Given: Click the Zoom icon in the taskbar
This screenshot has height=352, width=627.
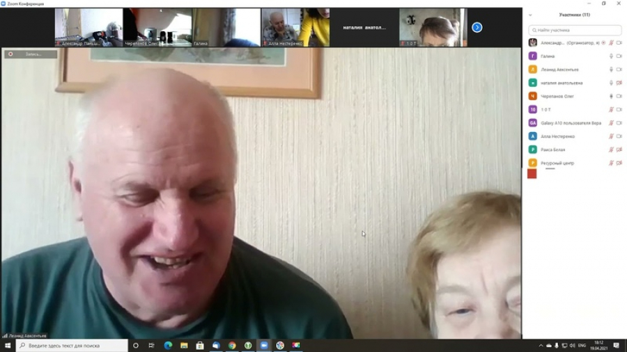Looking at the screenshot, I should pyautogui.click(x=264, y=345).
